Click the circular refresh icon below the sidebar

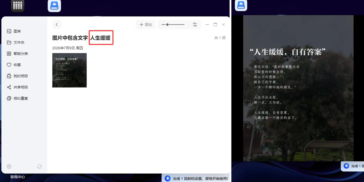[x=39, y=166]
